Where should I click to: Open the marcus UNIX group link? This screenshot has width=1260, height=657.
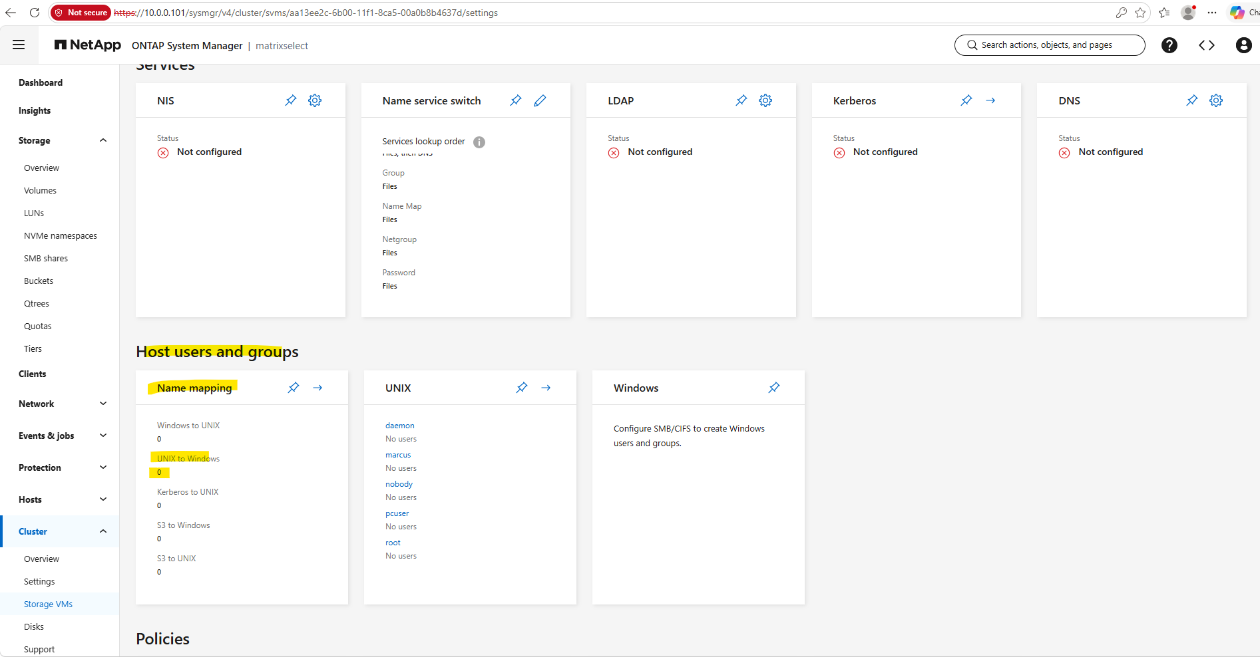(398, 455)
